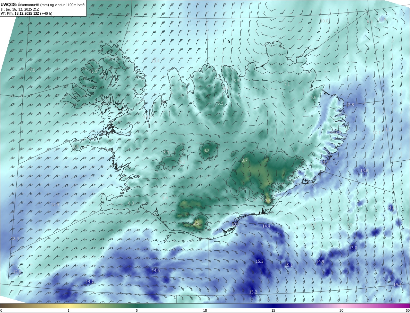
Task: Click the 3.7 value label
Action: click(x=245, y=160)
